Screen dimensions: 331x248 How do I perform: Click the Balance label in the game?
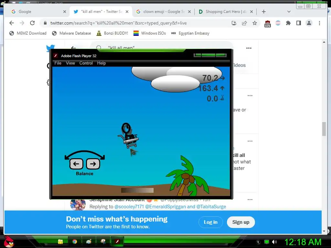84,173
